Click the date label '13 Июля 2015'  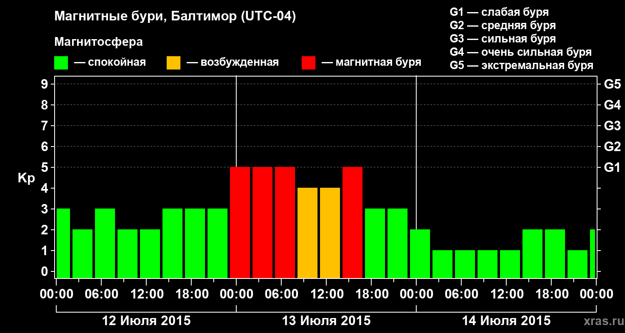326,321
